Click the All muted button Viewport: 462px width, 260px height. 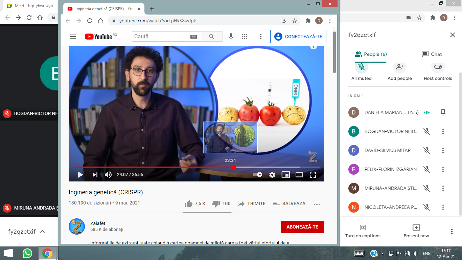pyautogui.click(x=362, y=71)
